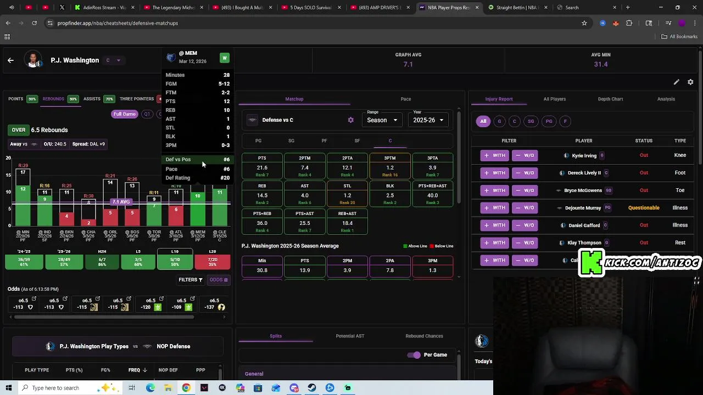Open Defense vs C settings gear
Viewport: 703px width, 395px height.
[351, 120]
